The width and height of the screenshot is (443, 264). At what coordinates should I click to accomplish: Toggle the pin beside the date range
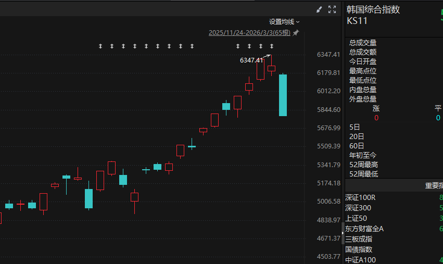(296, 33)
